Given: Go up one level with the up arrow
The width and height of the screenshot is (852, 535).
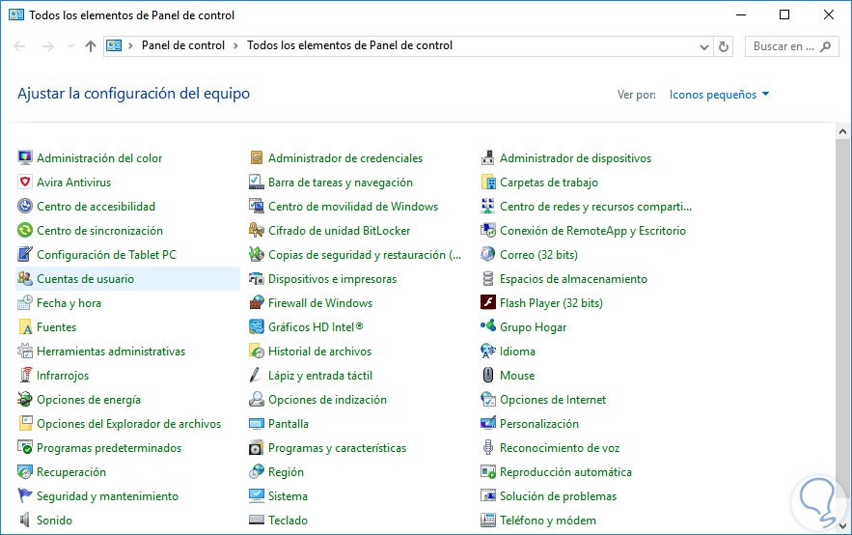Looking at the screenshot, I should click(90, 46).
